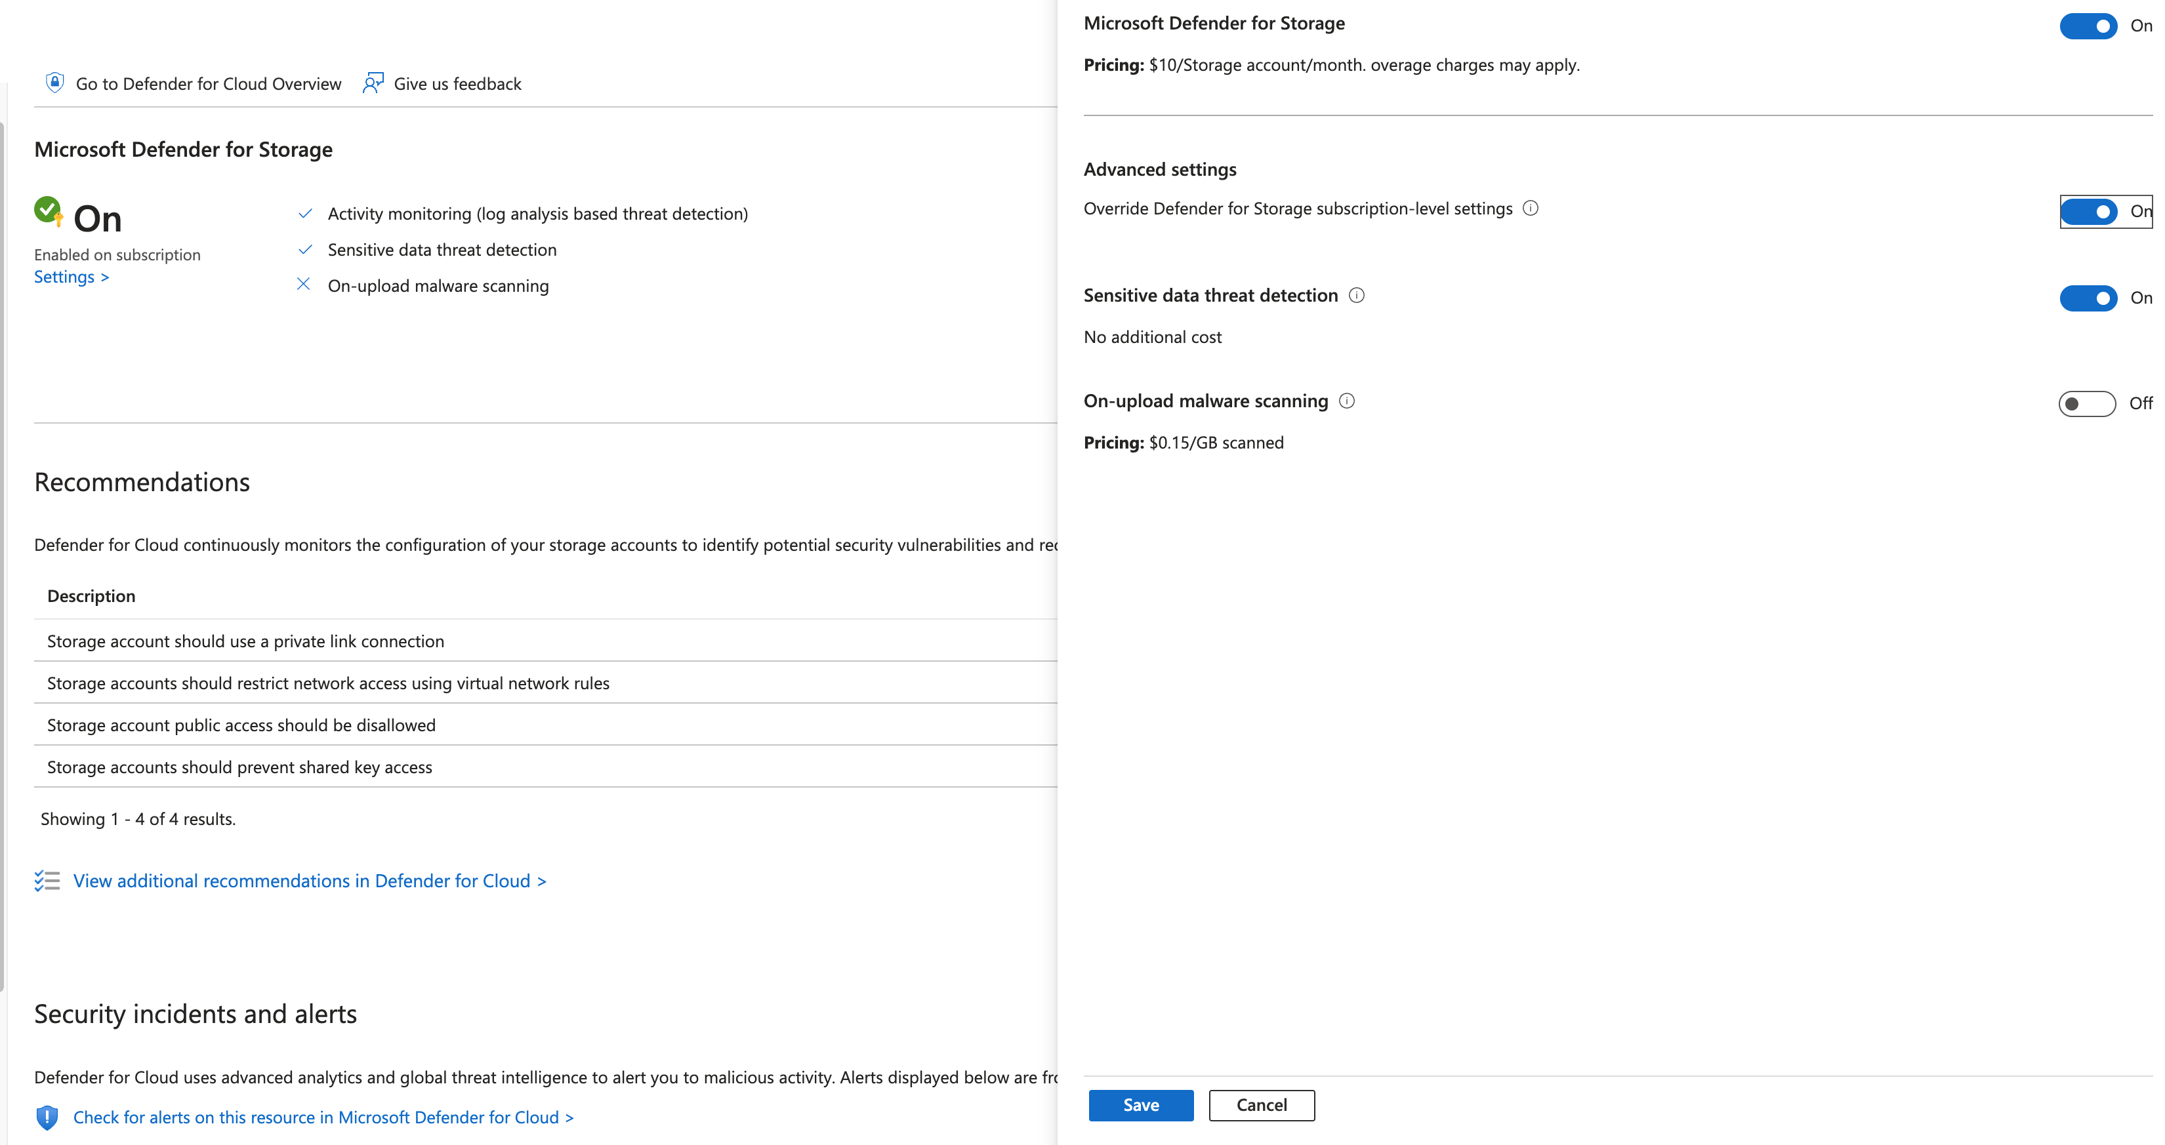Click the 'No additional cost' text
Image resolution: width=2165 pixels, height=1145 pixels.
[x=1152, y=337]
